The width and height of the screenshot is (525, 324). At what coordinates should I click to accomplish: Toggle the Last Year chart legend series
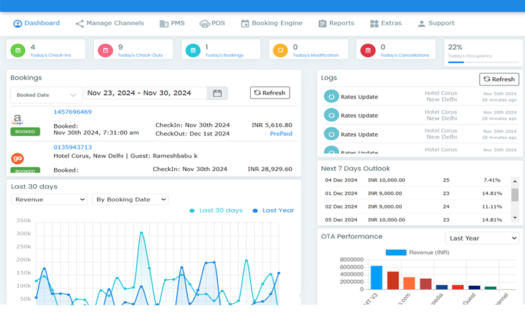coord(273,210)
